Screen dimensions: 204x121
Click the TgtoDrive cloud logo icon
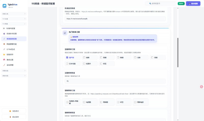click(x=4, y=6)
